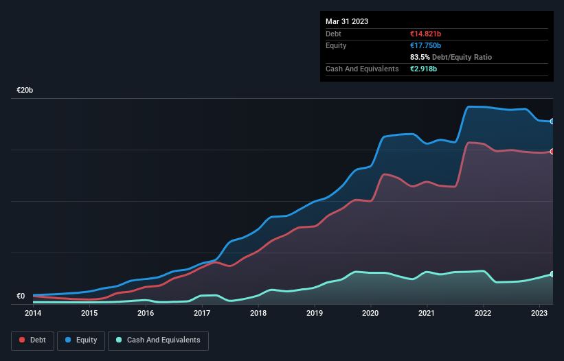This screenshot has width=564, height=361.
Task: Click the 2020 x-axis label
Action: click(370, 313)
